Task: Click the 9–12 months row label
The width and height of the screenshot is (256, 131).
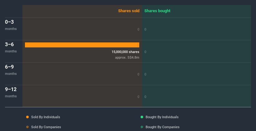Action: tap(11, 92)
